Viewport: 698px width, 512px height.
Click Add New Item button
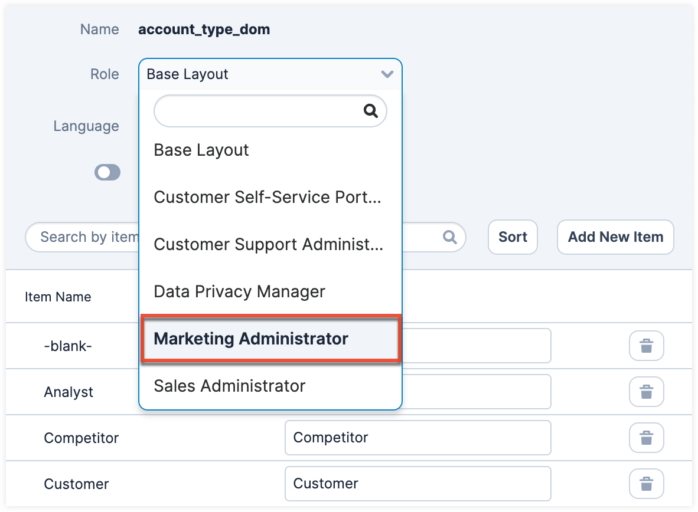(x=615, y=237)
